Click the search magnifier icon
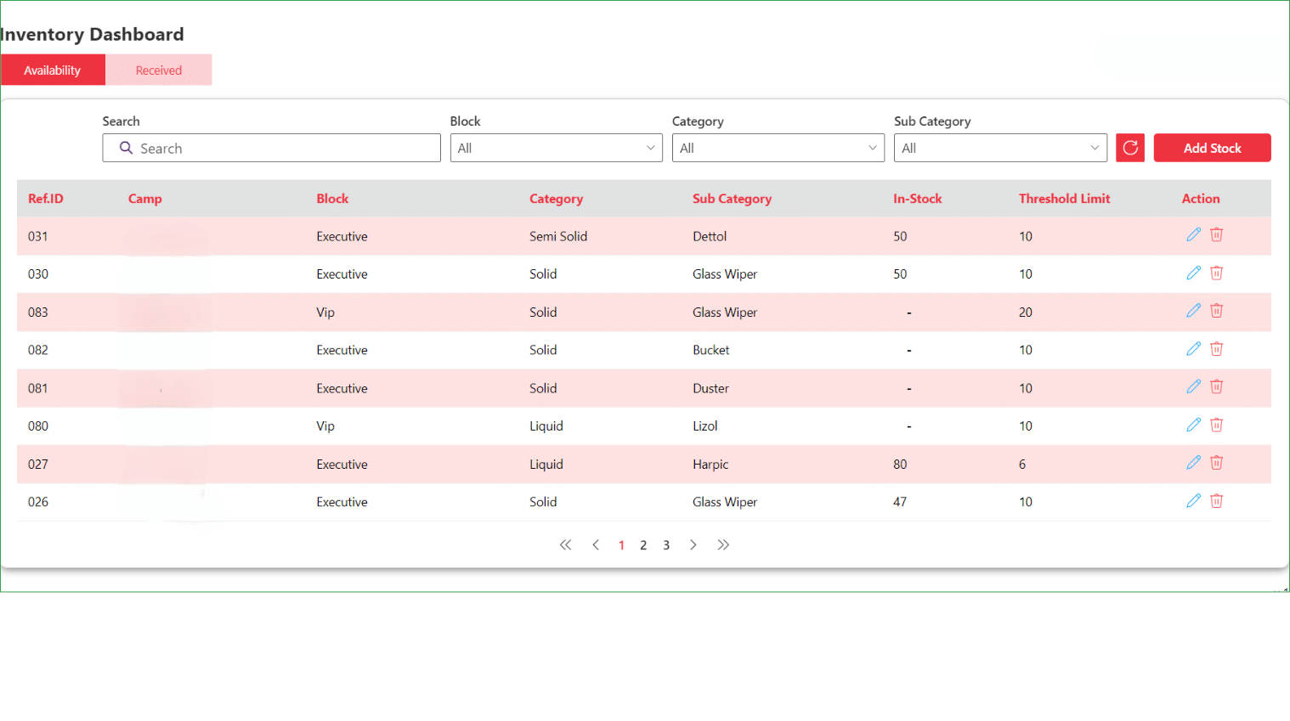This screenshot has width=1290, height=721. tap(126, 148)
